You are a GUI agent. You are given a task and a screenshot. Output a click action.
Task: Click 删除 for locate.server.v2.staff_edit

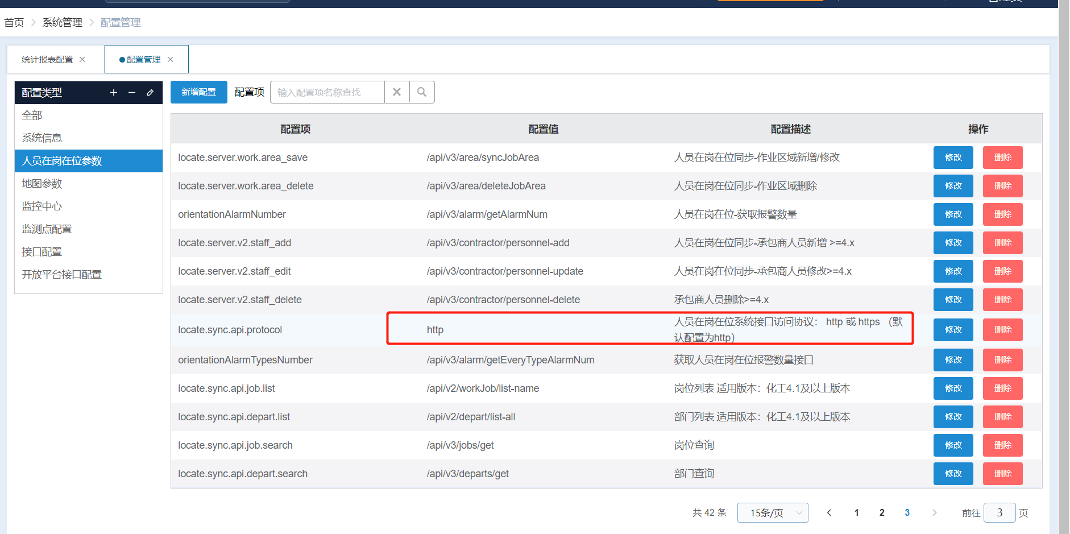point(1003,271)
